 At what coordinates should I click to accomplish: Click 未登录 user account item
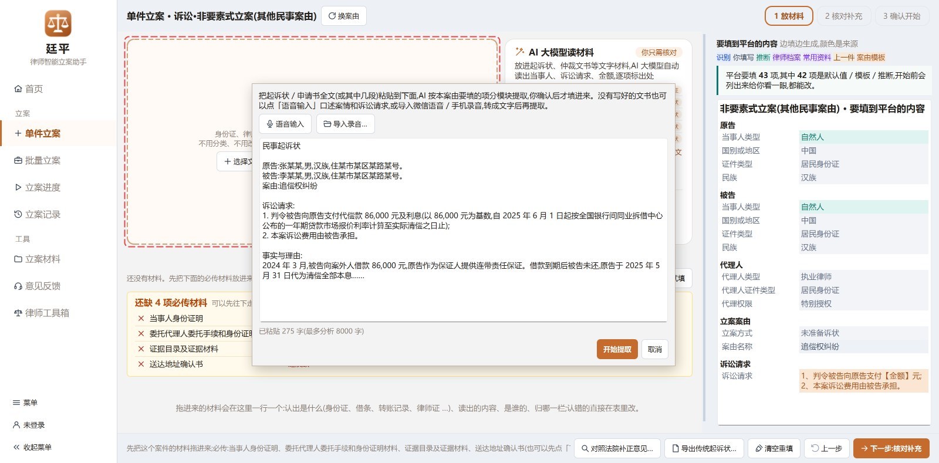pyautogui.click(x=29, y=425)
